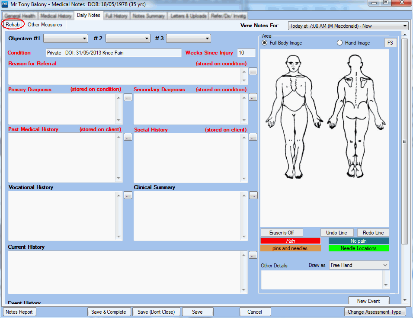The image size is (413, 318).
Task: Click the ellipsis button beside Reason for Referral
Action: (253, 71)
